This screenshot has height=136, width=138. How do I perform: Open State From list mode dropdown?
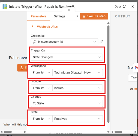[42, 119]
